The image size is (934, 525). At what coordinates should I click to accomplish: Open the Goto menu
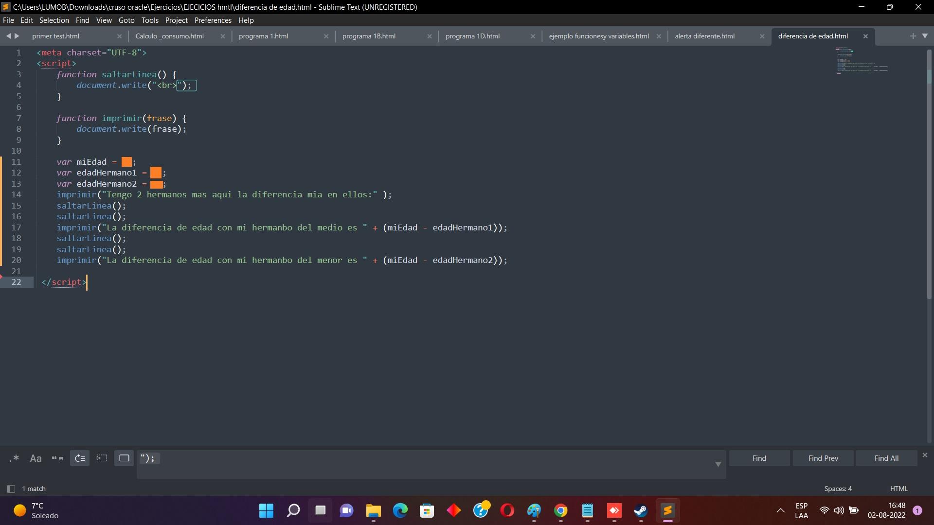[126, 20]
